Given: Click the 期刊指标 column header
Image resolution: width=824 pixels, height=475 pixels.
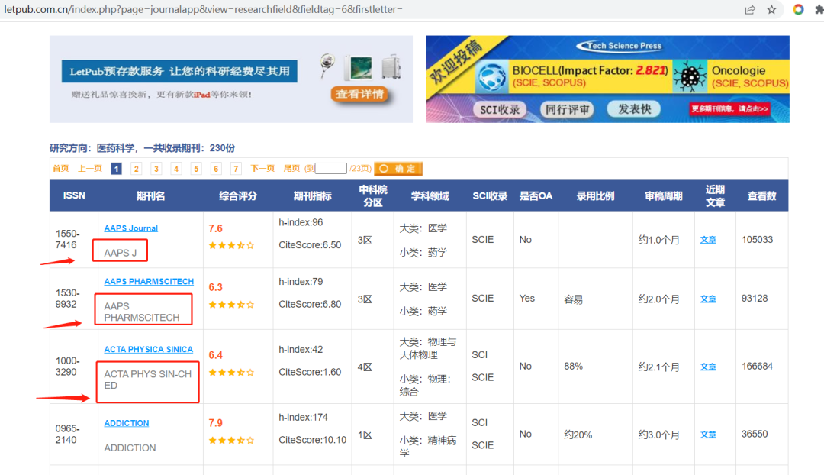Looking at the screenshot, I should pyautogui.click(x=312, y=196).
